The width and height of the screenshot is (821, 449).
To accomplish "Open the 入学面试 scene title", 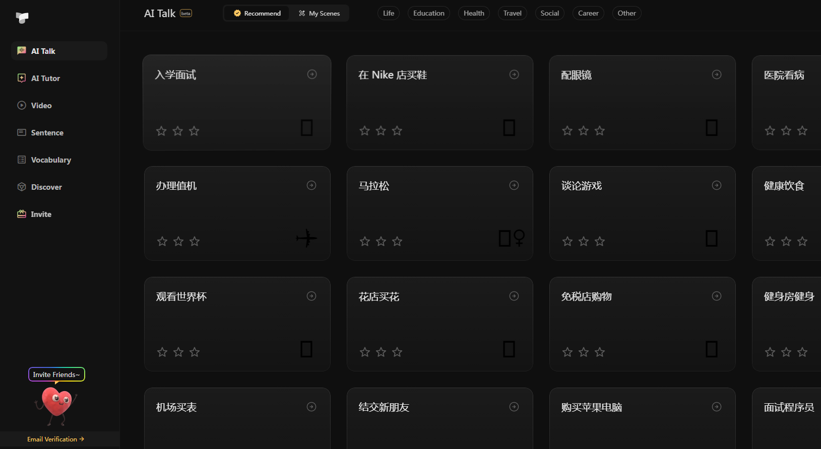I will coord(175,75).
